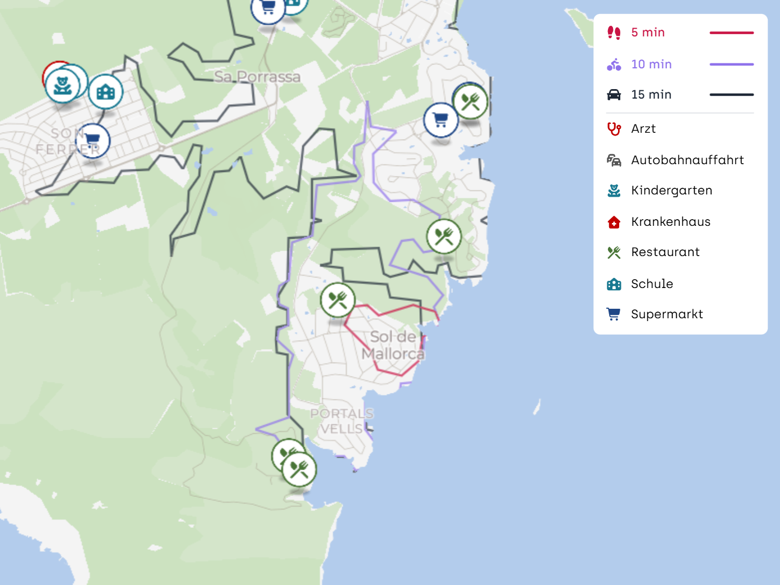780x585 pixels.
Task: Select Krankenhaus in the legend
Action: point(658,222)
